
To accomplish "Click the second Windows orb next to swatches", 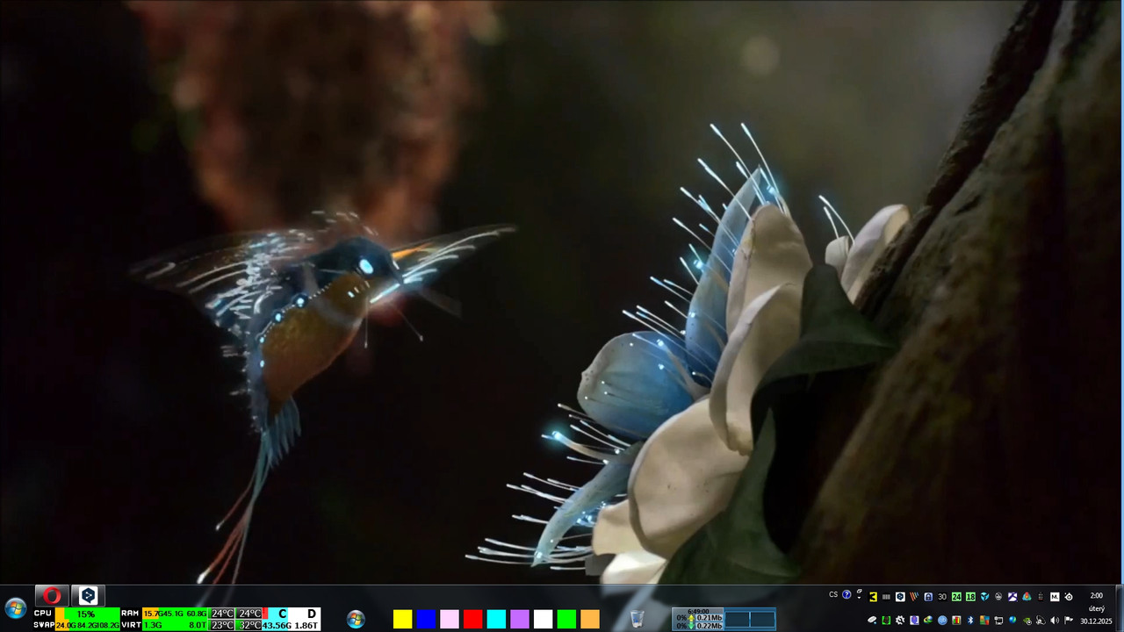I will 356,619.
